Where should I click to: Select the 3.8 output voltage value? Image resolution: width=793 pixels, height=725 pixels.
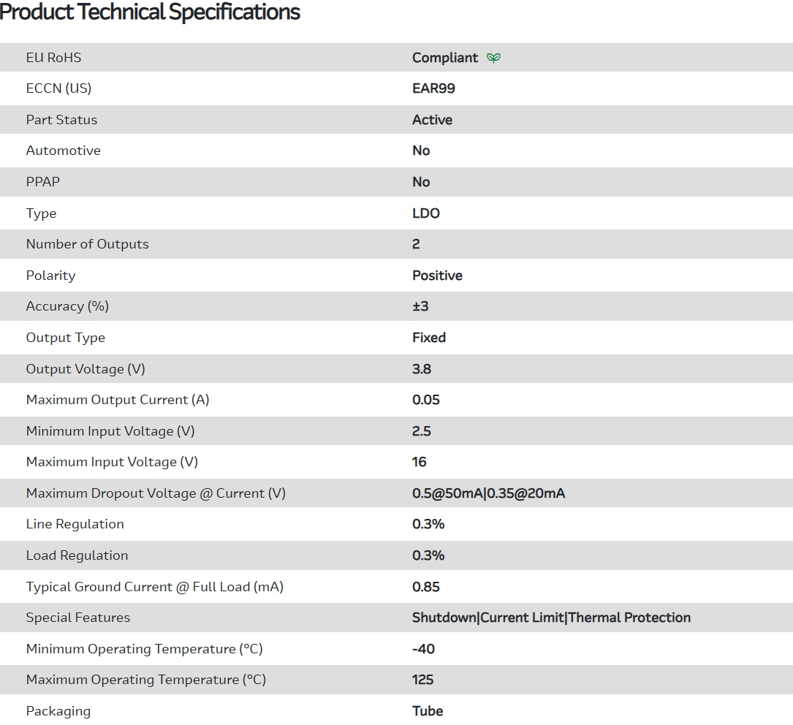pyautogui.click(x=422, y=369)
